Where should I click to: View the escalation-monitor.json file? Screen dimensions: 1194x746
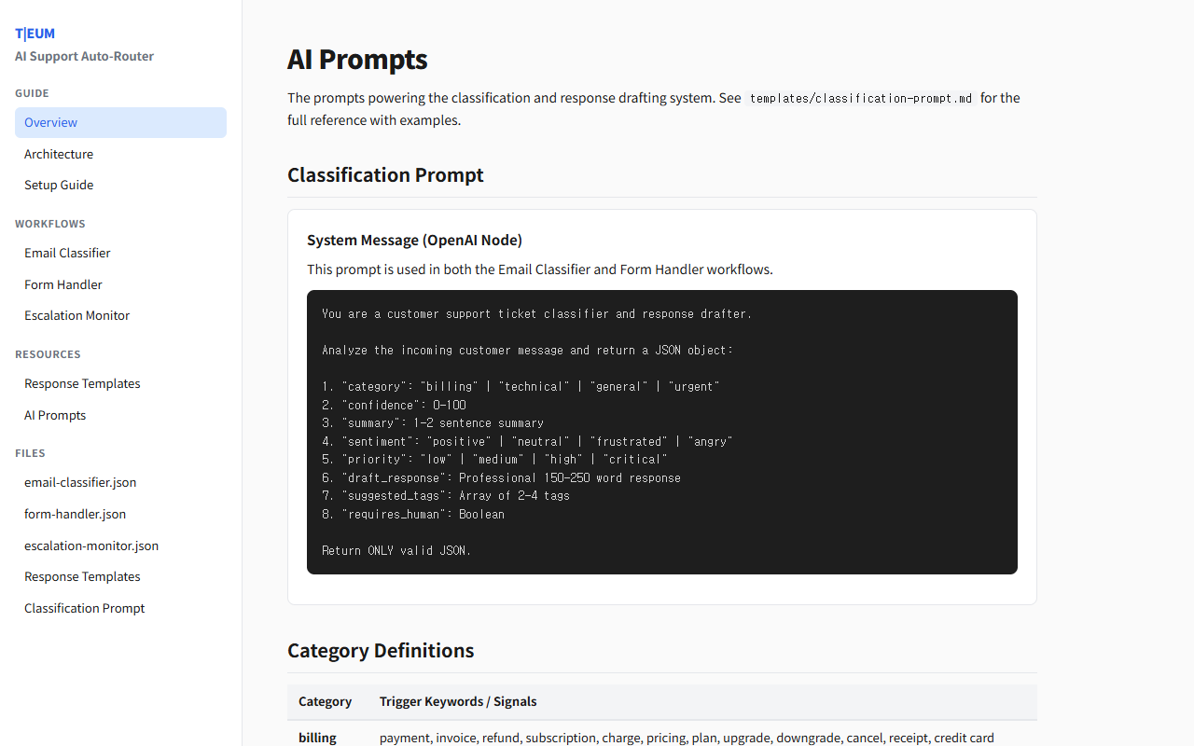(90, 546)
